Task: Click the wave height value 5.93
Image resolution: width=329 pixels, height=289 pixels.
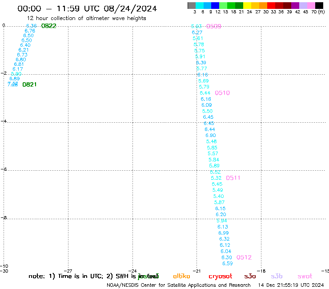Action: (197, 26)
